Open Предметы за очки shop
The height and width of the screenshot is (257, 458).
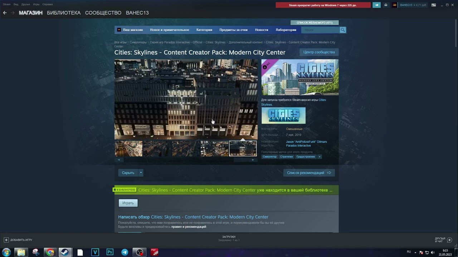233,30
